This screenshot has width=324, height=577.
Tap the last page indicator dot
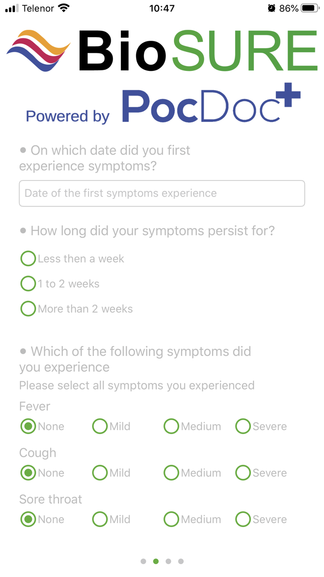181,561
